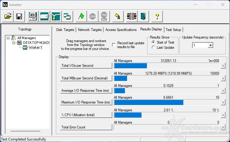The height and width of the screenshot is (142, 230).
Task: Click the Total Error Count button
Action: coord(86,127)
